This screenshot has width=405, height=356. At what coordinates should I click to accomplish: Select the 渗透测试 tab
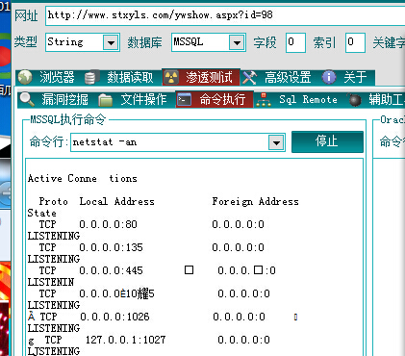pyautogui.click(x=201, y=77)
